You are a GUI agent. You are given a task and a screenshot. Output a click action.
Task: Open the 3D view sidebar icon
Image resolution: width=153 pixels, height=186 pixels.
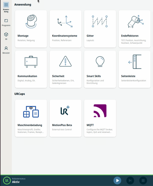6,34
